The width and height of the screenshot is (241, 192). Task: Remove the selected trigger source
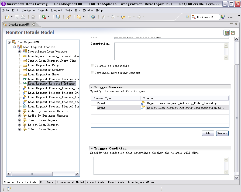click(x=222, y=133)
